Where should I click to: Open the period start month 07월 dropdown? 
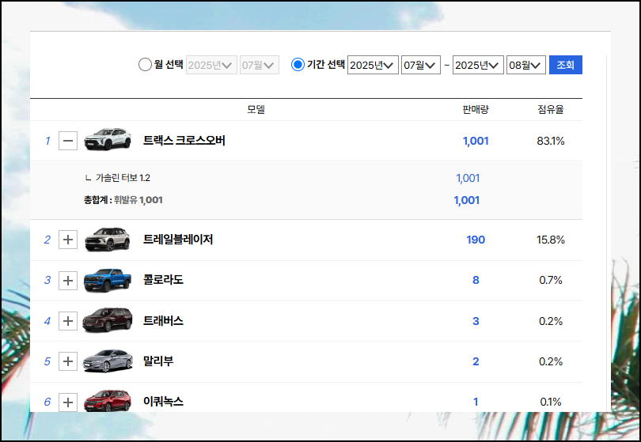(x=421, y=65)
